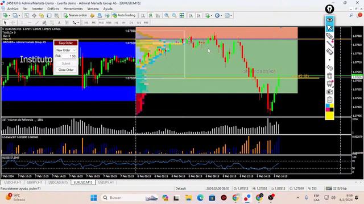364x204 pixels.
Task: Select the crosshair tool
Action: 13,23
